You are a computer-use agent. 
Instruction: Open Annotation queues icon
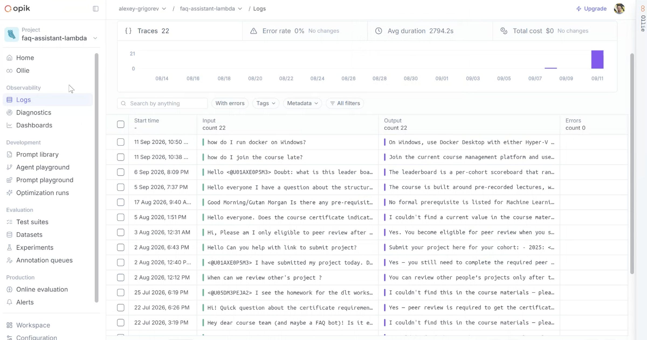pos(9,260)
